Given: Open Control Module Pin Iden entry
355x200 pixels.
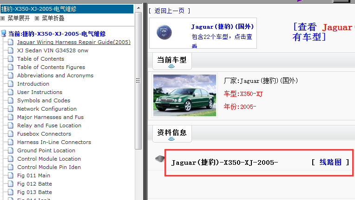Looking at the screenshot, I should (49, 167).
